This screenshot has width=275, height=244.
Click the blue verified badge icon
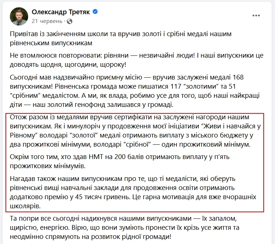tap(95, 12)
